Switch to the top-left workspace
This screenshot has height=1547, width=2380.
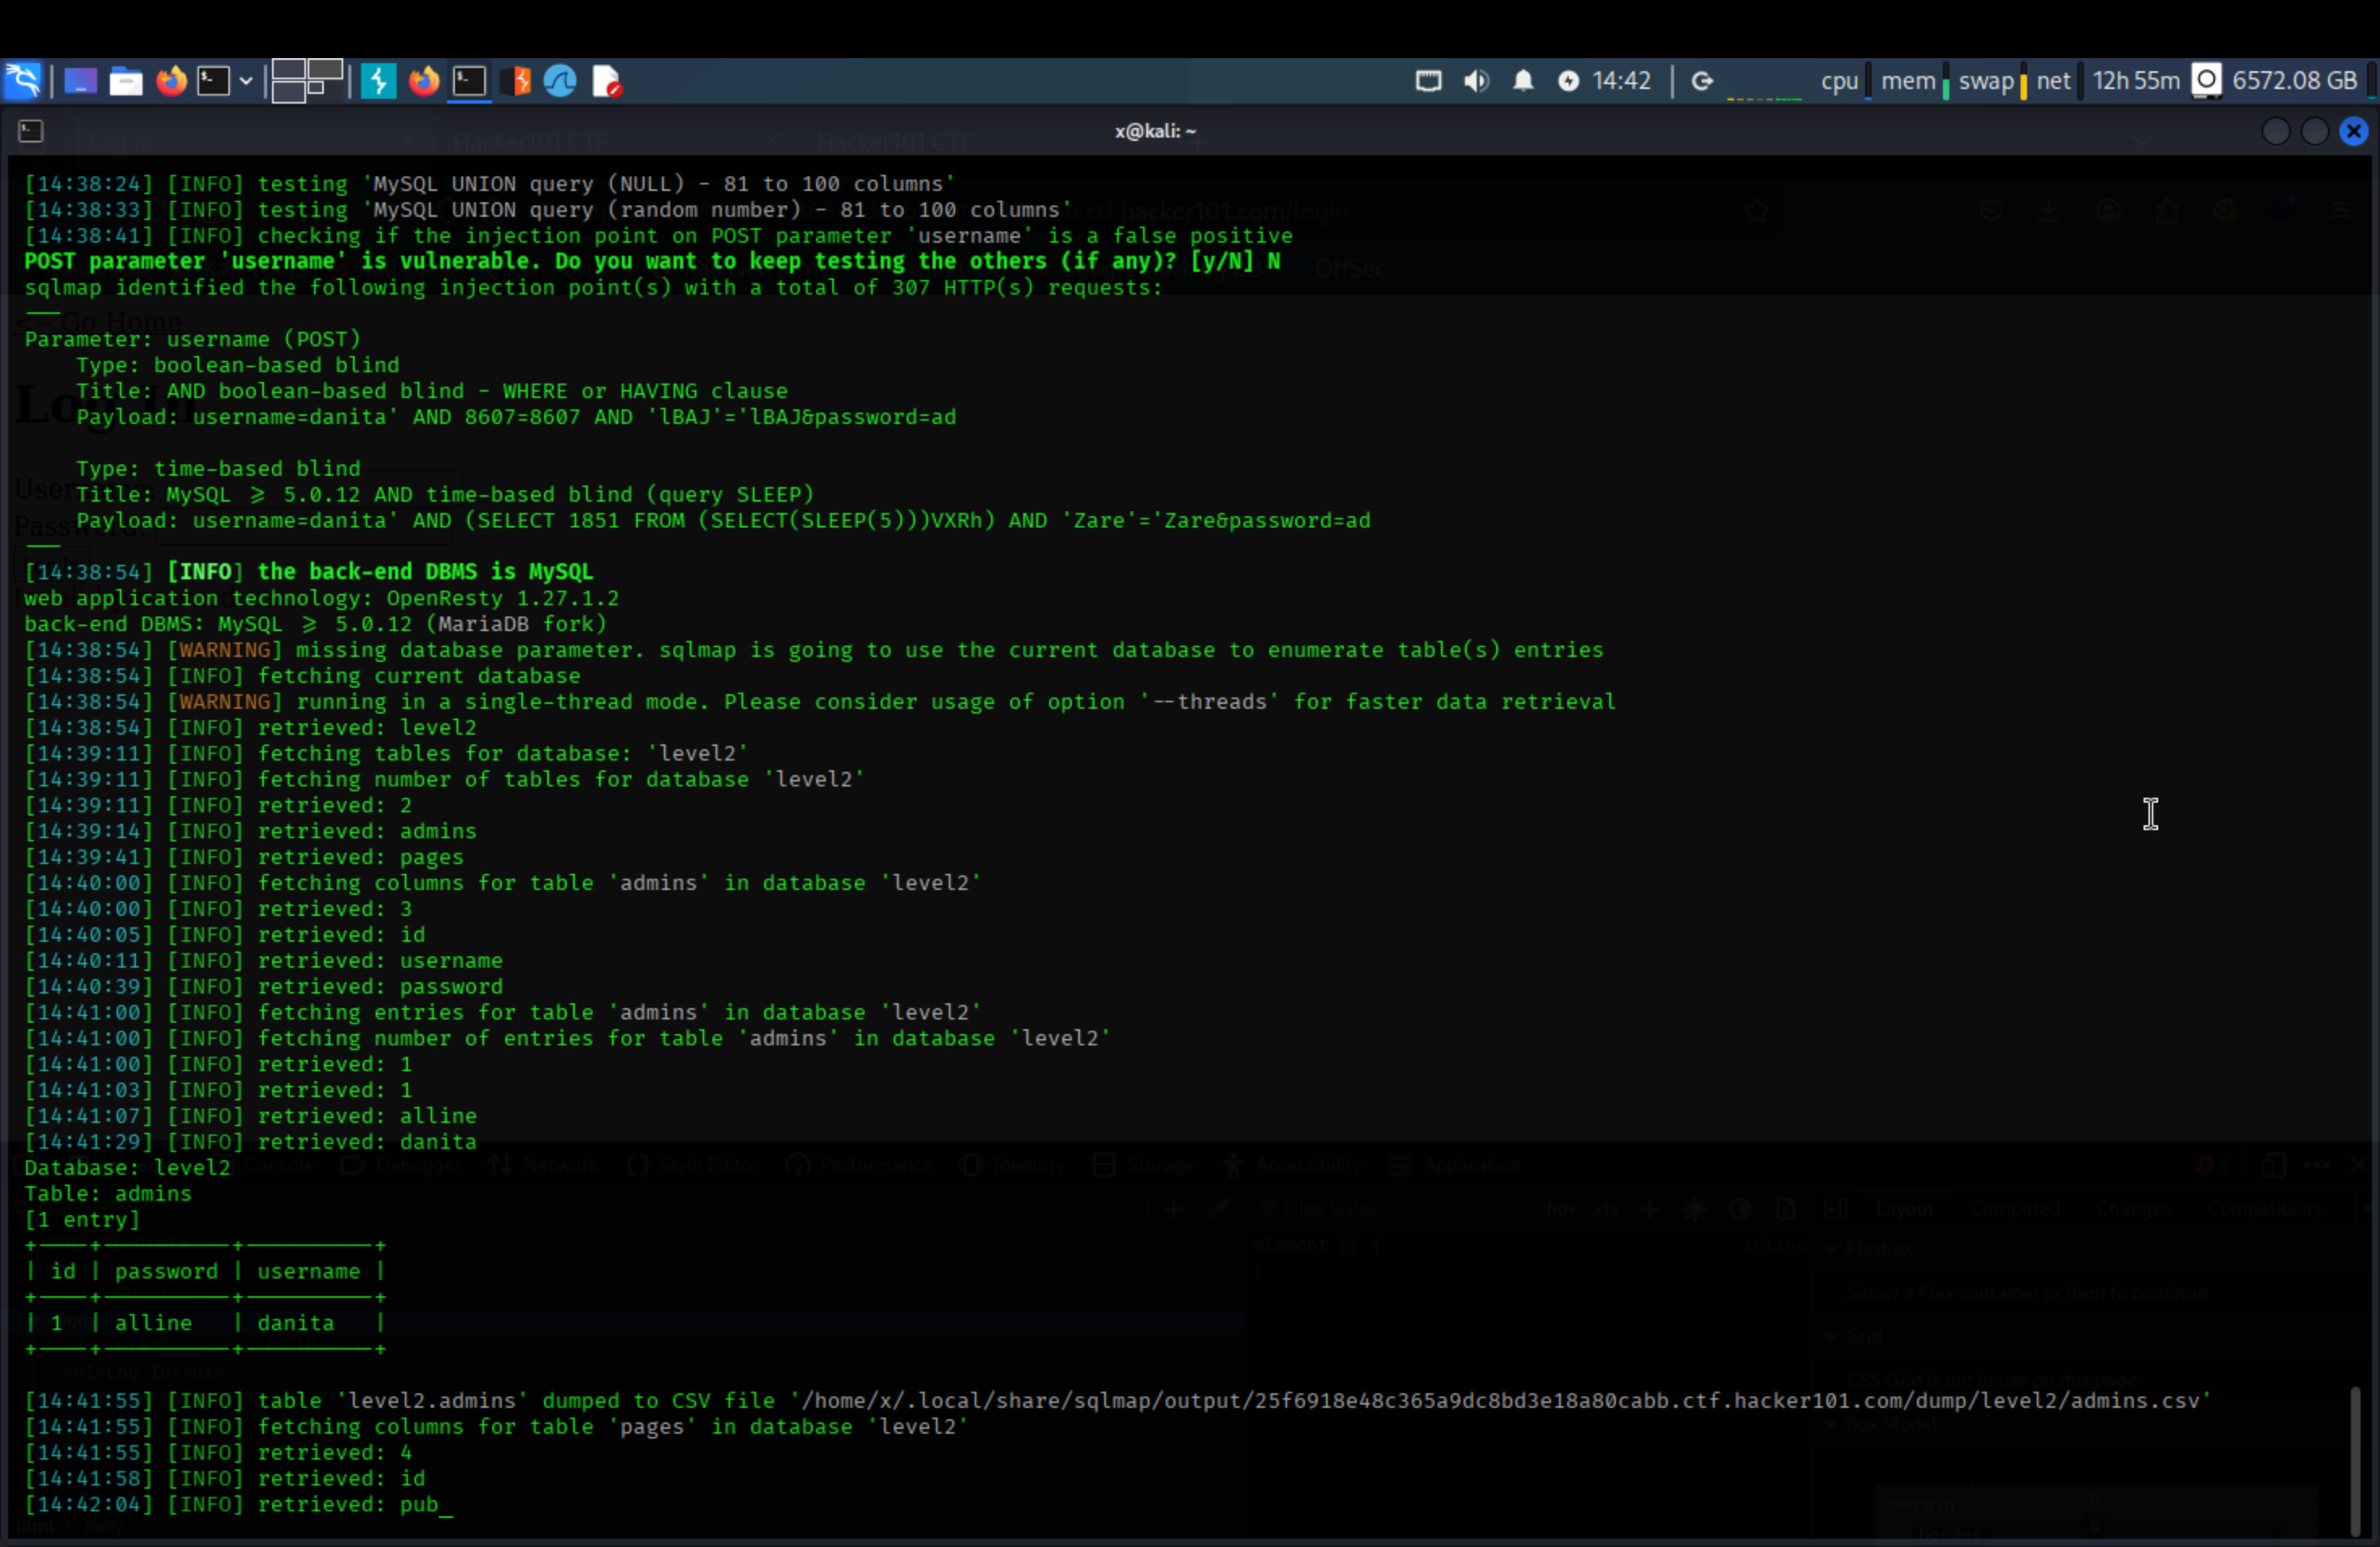point(289,70)
